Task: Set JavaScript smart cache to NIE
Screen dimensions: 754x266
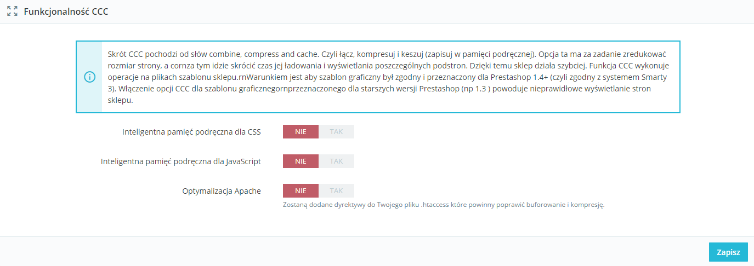Action: point(301,161)
